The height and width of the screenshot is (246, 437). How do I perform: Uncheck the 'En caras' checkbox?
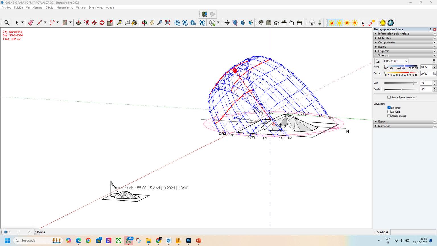389,108
